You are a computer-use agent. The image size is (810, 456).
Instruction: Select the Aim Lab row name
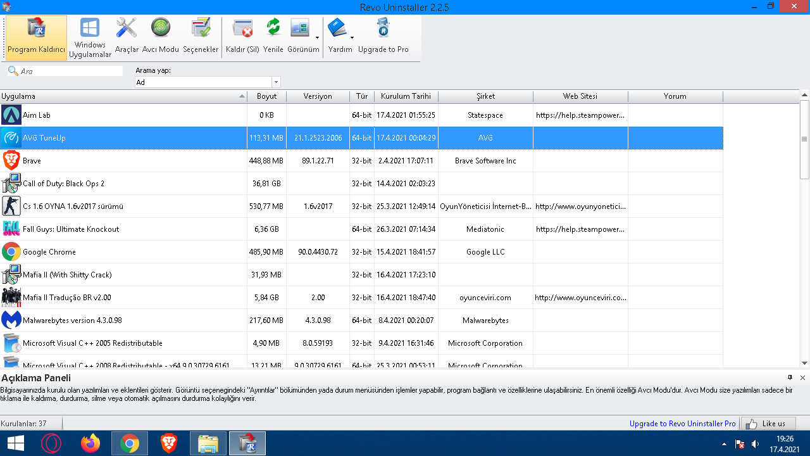[x=37, y=115]
